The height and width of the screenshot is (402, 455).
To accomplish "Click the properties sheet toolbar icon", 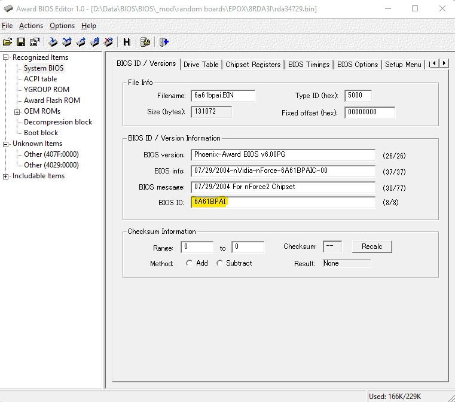I will click(35, 42).
